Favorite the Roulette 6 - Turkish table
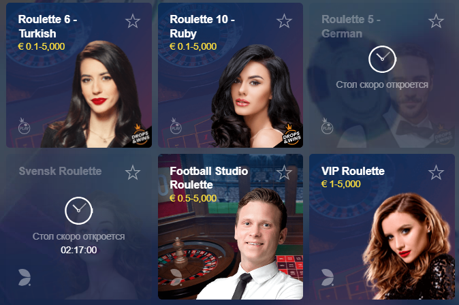This screenshot has height=305, width=459. pos(133,21)
